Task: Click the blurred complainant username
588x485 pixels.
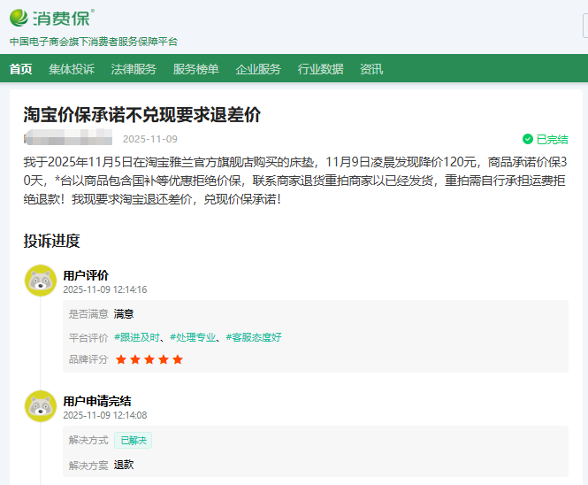Action: point(68,139)
